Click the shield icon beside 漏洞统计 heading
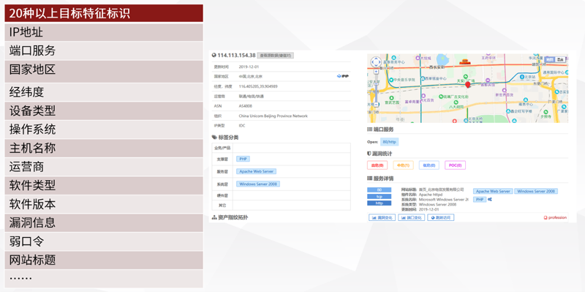585x292 pixels. click(369, 154)
